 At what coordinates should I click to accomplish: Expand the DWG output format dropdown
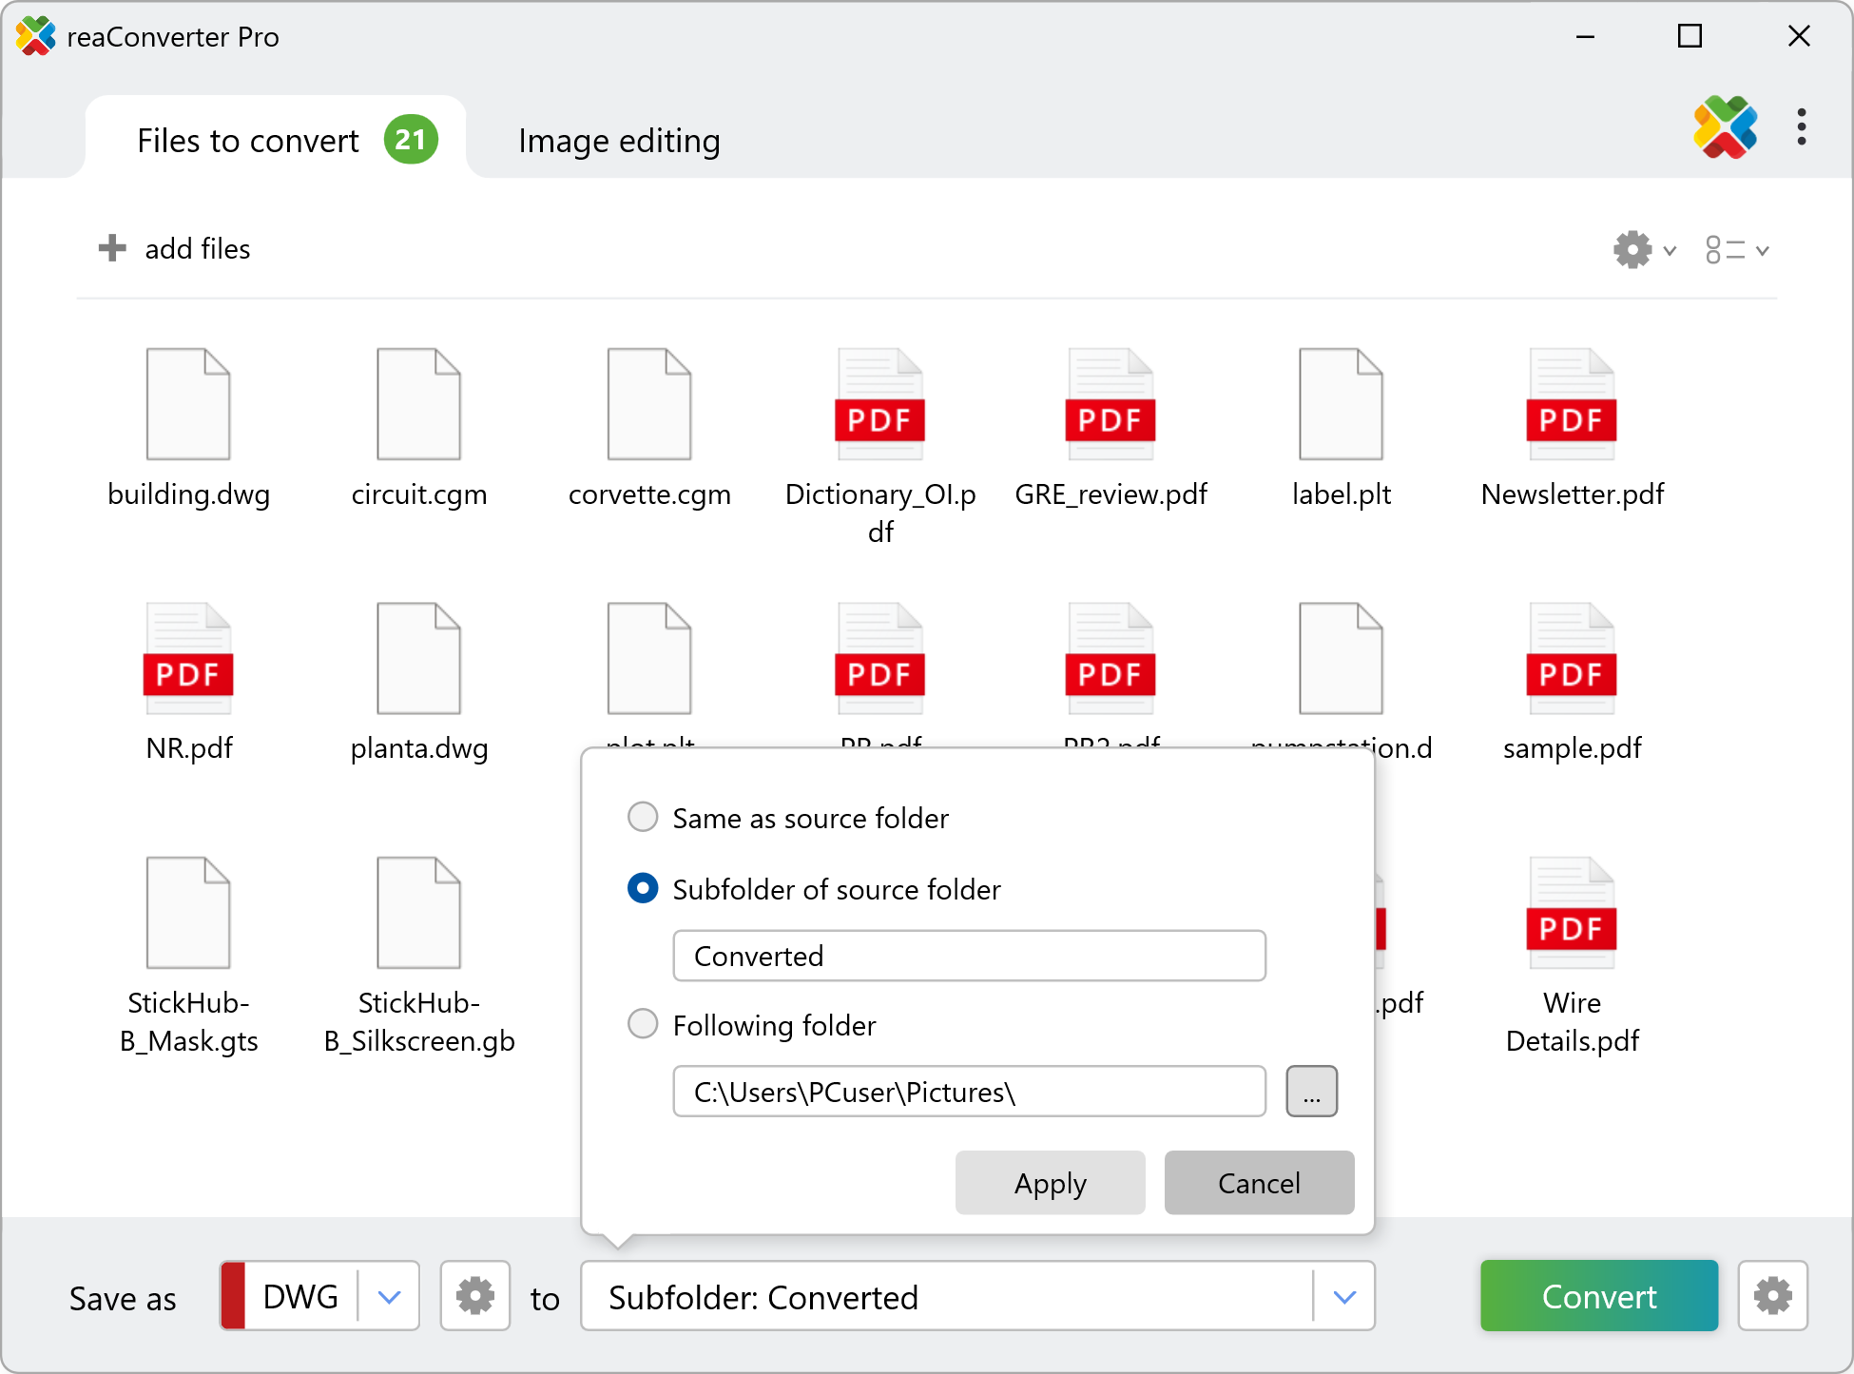click(x=389, y=1297)
